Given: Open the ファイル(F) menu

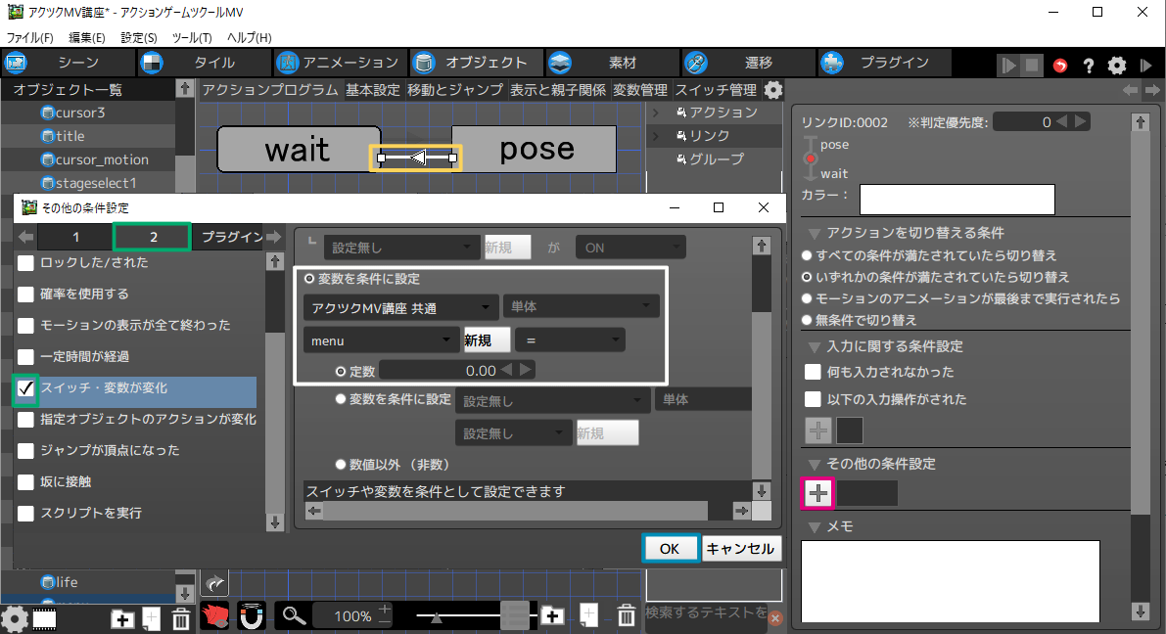Looking at the screenshot, I should point(30,37).
